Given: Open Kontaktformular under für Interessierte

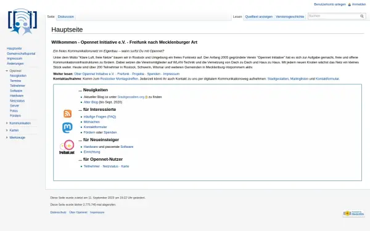Looking at the screenshot, I should [x=96, y=127].
